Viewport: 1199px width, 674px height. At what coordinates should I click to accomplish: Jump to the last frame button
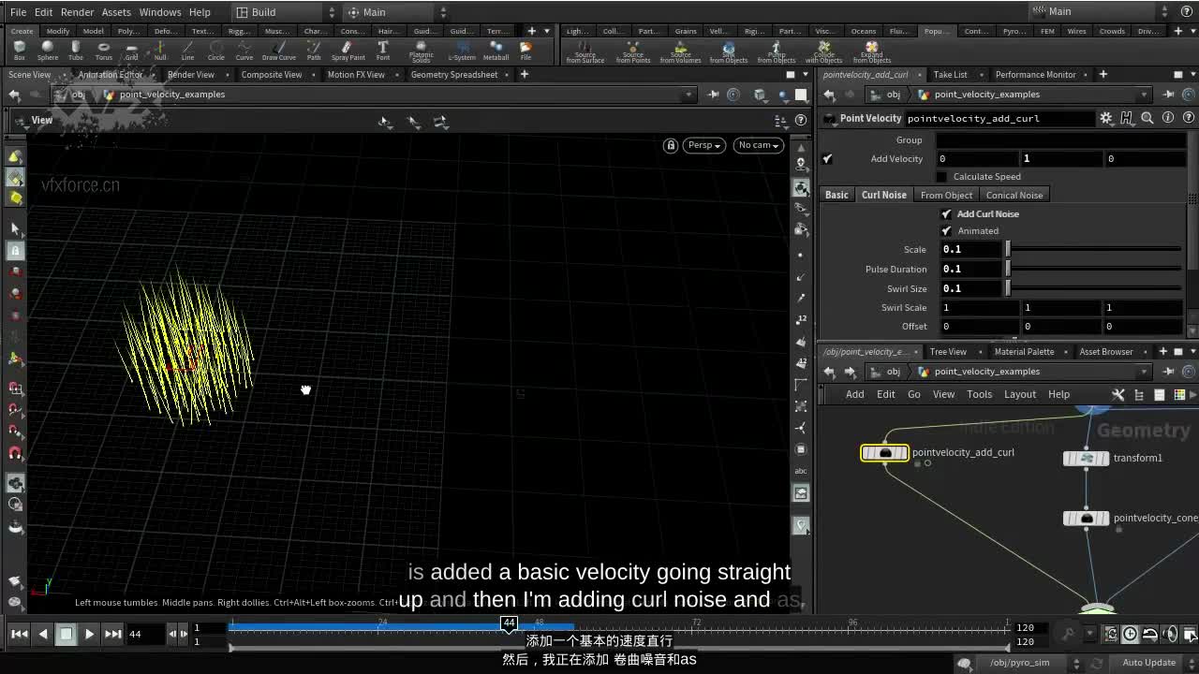112,634
